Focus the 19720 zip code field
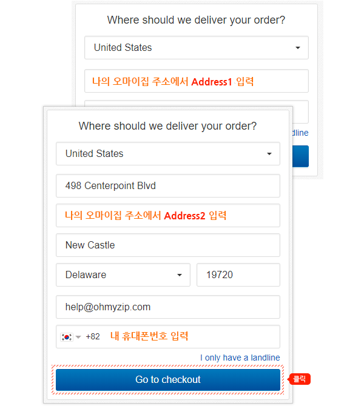364x406 pixels. (x=238, y=275)
